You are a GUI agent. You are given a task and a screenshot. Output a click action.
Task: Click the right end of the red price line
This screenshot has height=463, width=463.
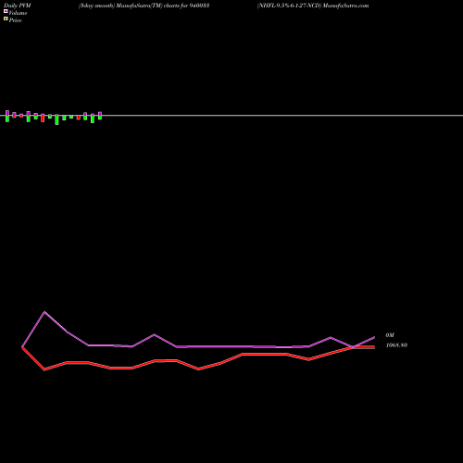[x=374, y=347]
